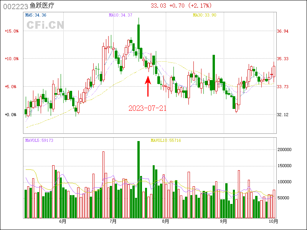This screenshot has width=307, height=230.
Task: Click the 7月 month label
Action: pos(113,222)
